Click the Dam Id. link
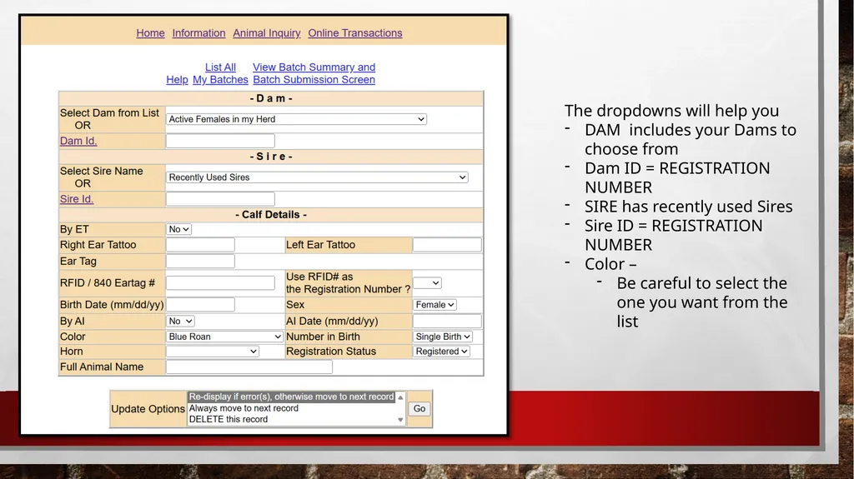The width and height of the screenshot is (854, 479). click(78, 141)
